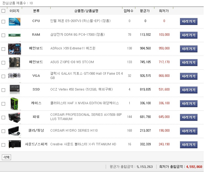
Task: Click the lowest price 868,800
Action: (164, 76)
